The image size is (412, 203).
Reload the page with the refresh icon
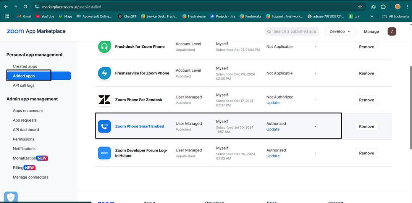pyautogui.click(x=25, y=7)
